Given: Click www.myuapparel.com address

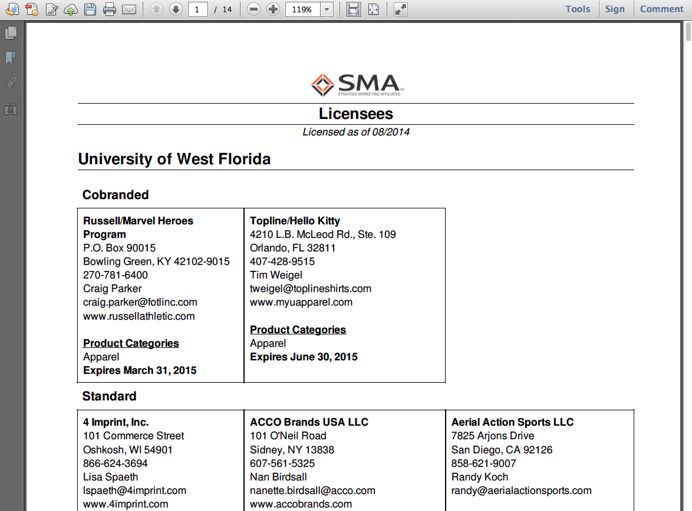Looking at the screenshot, I should tap(301, 303).
